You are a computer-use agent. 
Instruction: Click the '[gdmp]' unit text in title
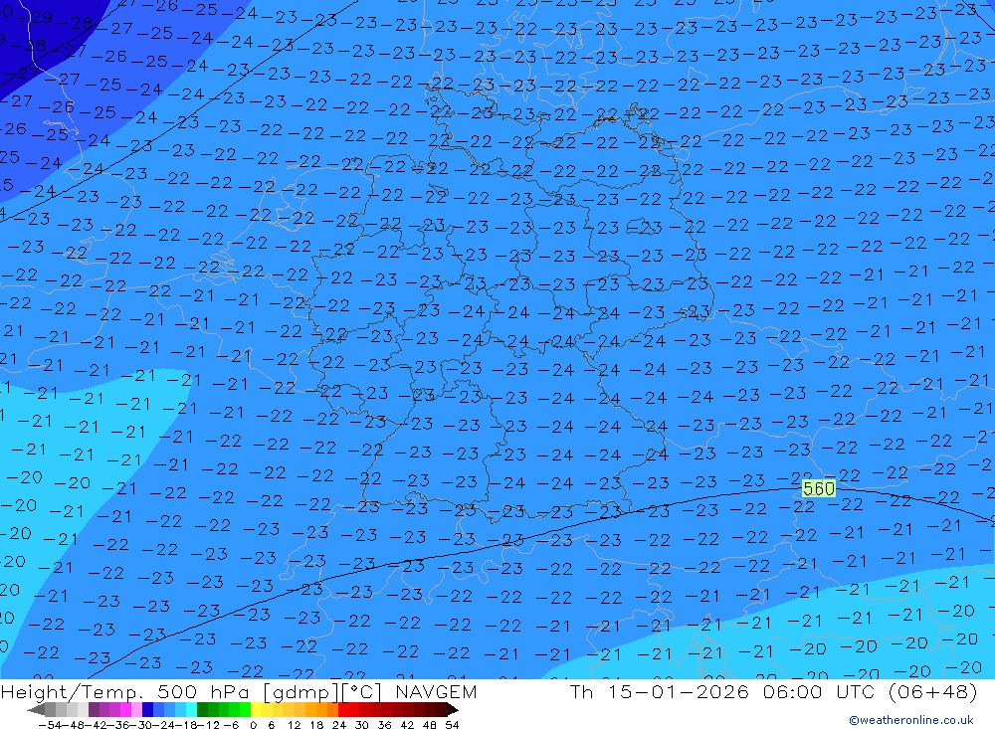click(300, 692)
